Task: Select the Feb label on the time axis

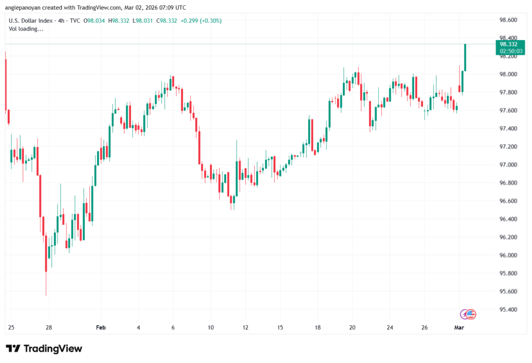Action: click(101, 328)
